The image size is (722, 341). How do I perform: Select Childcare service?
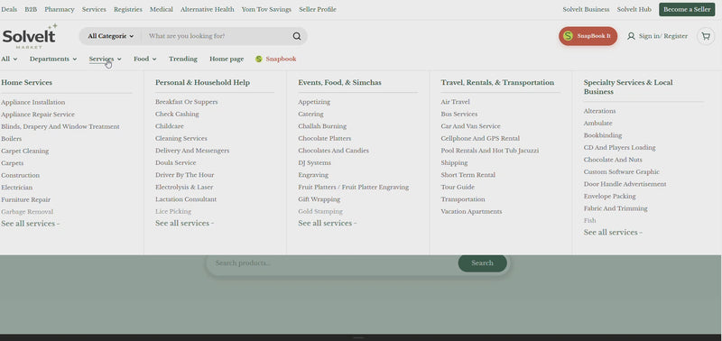[170, 126]
